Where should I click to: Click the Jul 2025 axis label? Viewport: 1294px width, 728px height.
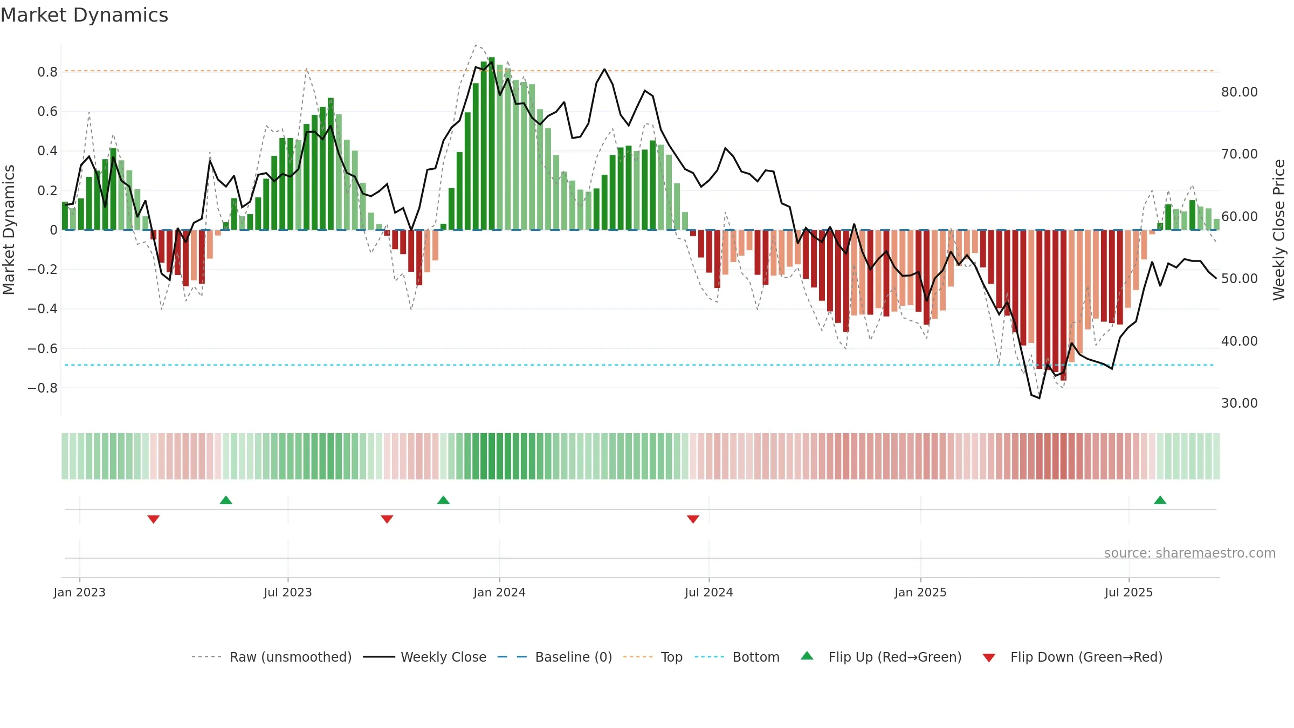click(1128, 592)
